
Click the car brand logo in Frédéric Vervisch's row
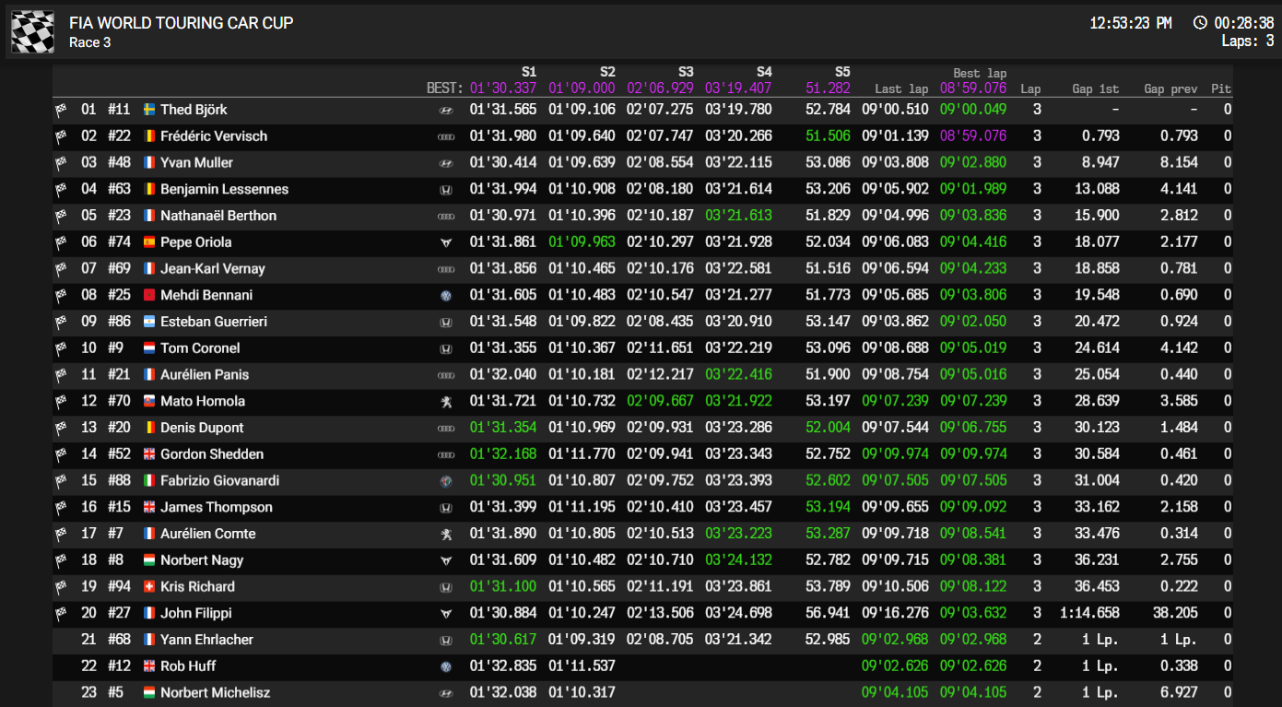pyautogui.click(x=446, y=136)
